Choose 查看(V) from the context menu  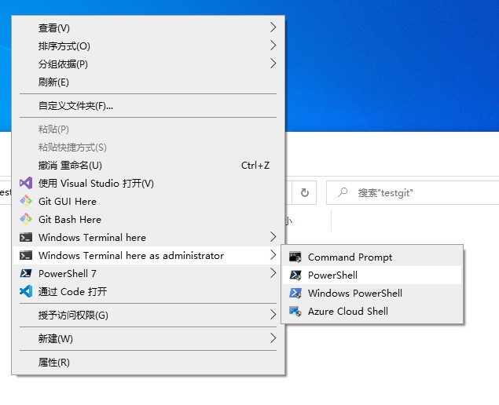pyautogui.click(x=148, y=28)
